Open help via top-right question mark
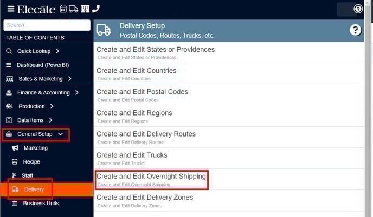The width and height of the screenshot is (373, 217). click(x=358, y=9)
